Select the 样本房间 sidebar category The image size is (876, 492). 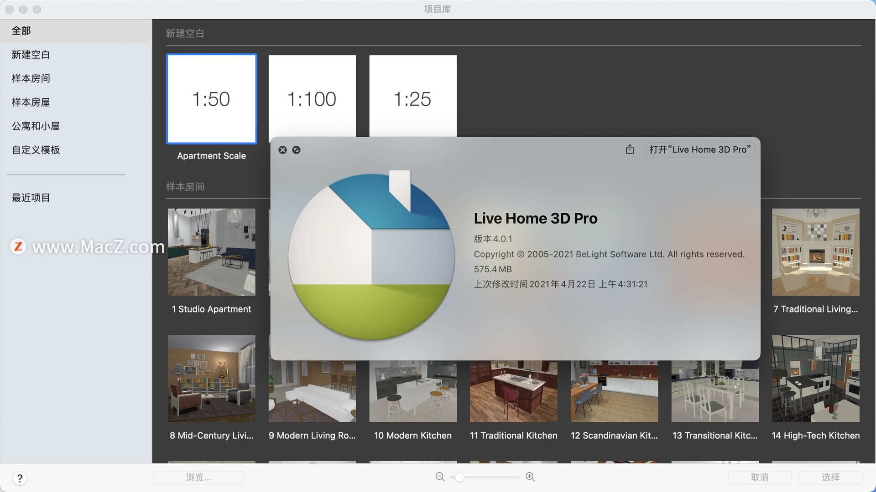pyautogui.click(x=31, y=78)
